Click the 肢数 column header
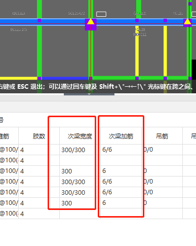This screenshot has width=196, height=246. (39, 136)
